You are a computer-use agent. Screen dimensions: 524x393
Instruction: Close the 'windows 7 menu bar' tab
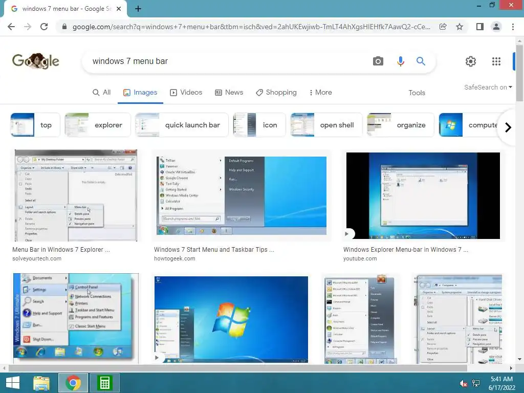pyautogui.click(x=119, y=9)
